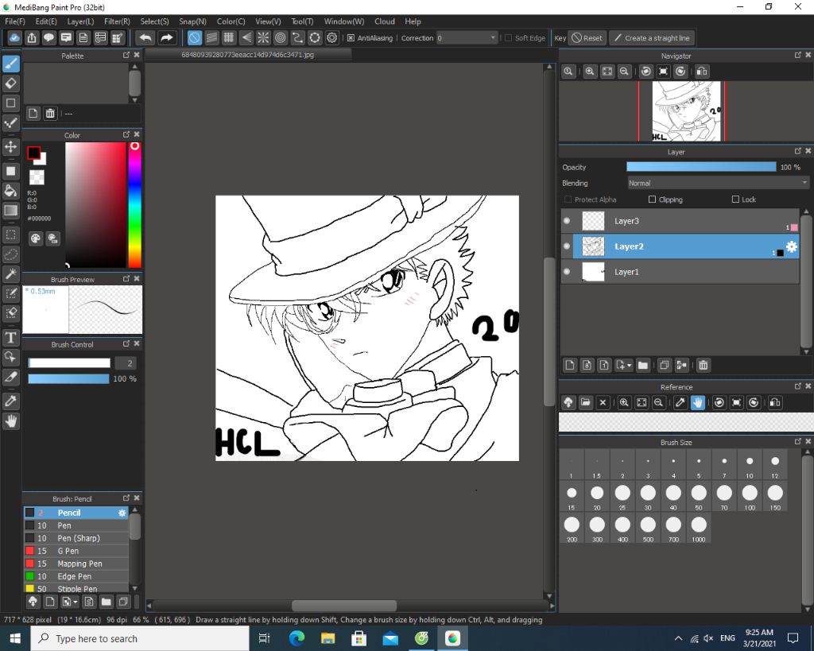The width and height of the screenshot is (814, 651).
Task: Choose the Edge Pen brush
Action: tap(76, 576)
